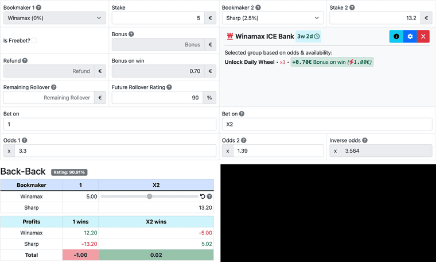Click help icon next to Odds 1
The image size is (436, 262).
coord(25,140)
